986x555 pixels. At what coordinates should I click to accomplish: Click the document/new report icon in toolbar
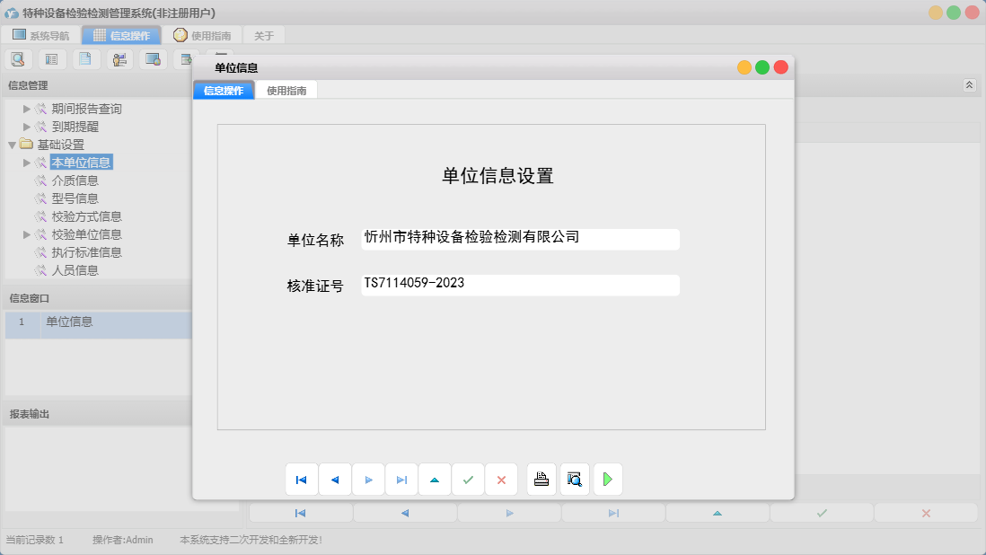[x=85, y=58]
